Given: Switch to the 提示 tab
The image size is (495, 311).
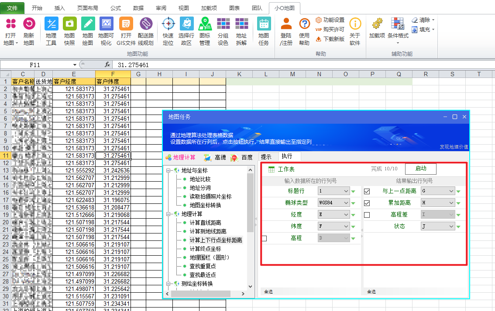Looking at the screenshot, I should [x=266, y=157].
